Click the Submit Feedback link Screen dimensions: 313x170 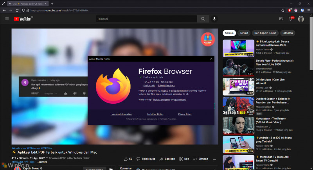coord(166,85)
